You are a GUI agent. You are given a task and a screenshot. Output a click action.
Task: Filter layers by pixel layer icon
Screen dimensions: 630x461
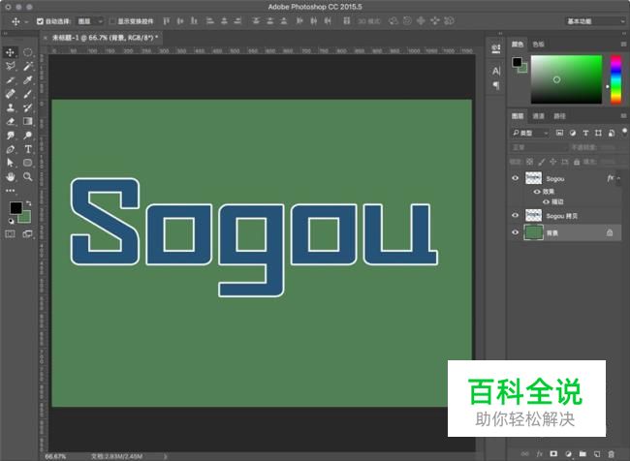pyautogui.click(x=559, y=133)
